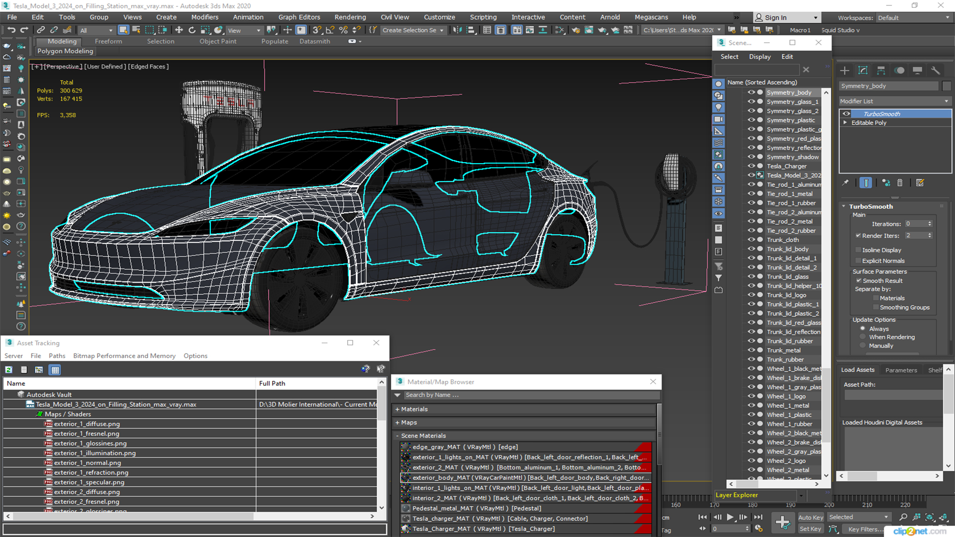Click the large Set Keys plus-key button

coord(782,522)
